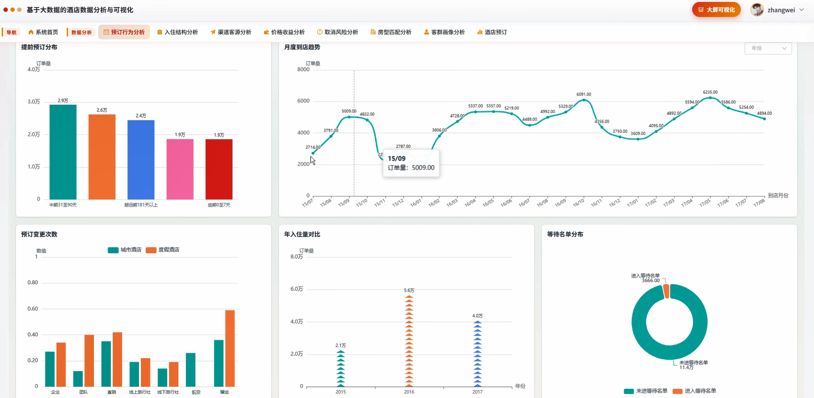Image resolution: width=814 pixels, height=398 pixels.
Task: Toggle the 未进等待名单 legend entry
Action: pos(645,391)
